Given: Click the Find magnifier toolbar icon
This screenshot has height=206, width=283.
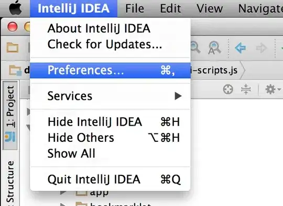Looking at the screenshot, I should point(195,47).
